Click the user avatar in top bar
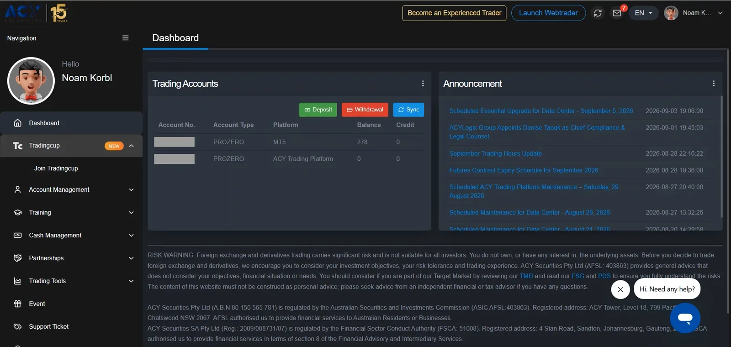This screenshot has width=731, height=347. pos(671,13)
